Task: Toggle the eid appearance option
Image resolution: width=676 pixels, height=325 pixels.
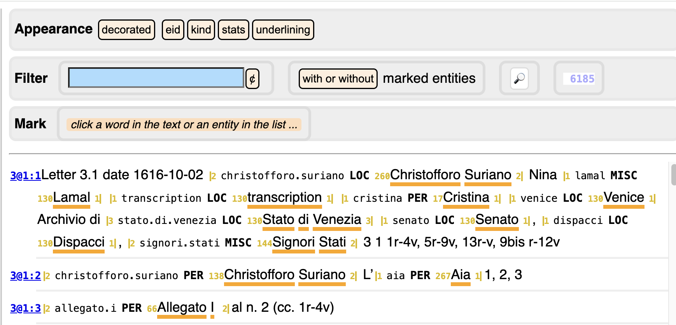Action: click(x=173, y=30)
